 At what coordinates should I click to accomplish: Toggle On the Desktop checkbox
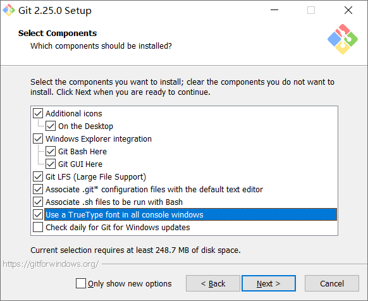click(51, 126)
